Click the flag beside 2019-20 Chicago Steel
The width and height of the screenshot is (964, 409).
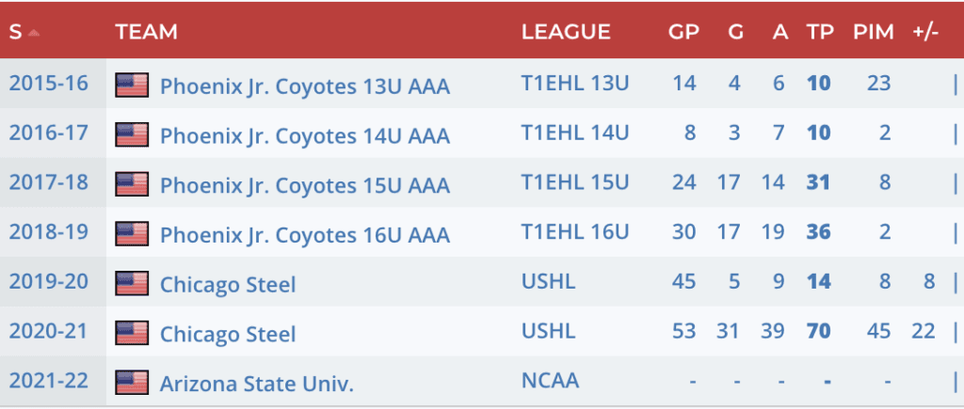[x=132, y=283]
